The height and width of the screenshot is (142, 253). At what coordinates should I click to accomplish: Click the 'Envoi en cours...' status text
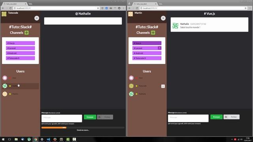pyautogui.click(x=83, y=130)
